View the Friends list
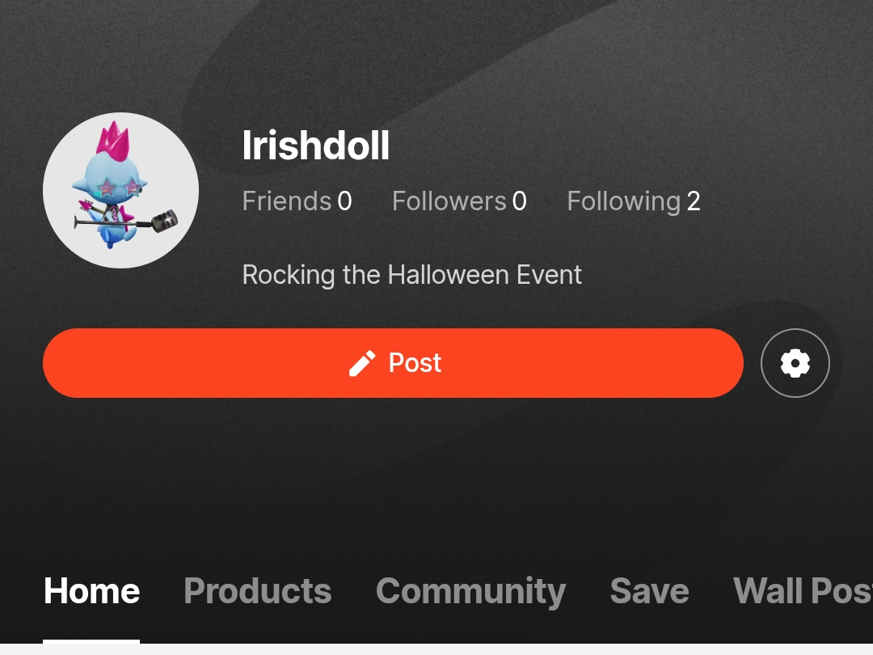The height and width of the screenshot is (655, 873). point(297,201)
